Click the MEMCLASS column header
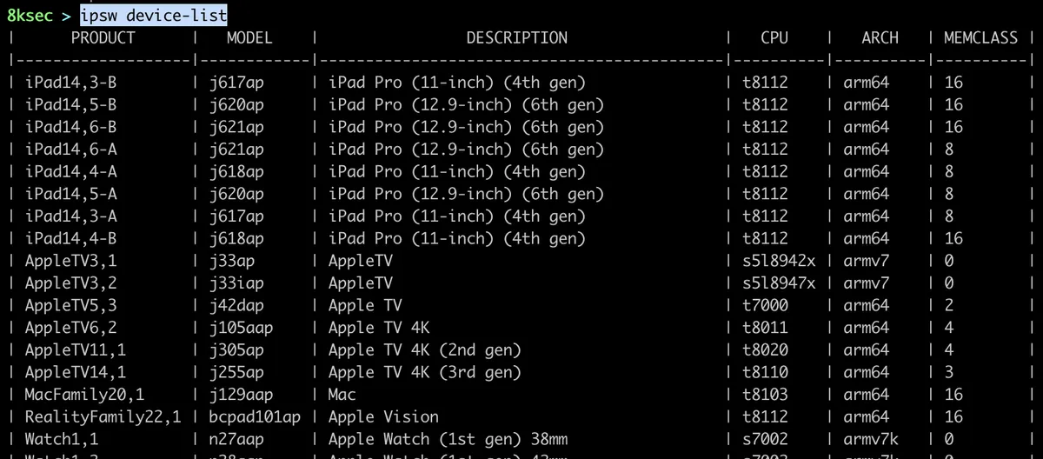Image resolution: width=1043 pixels, height=459 pixels. pyautogui.click(x=980, y=37)
